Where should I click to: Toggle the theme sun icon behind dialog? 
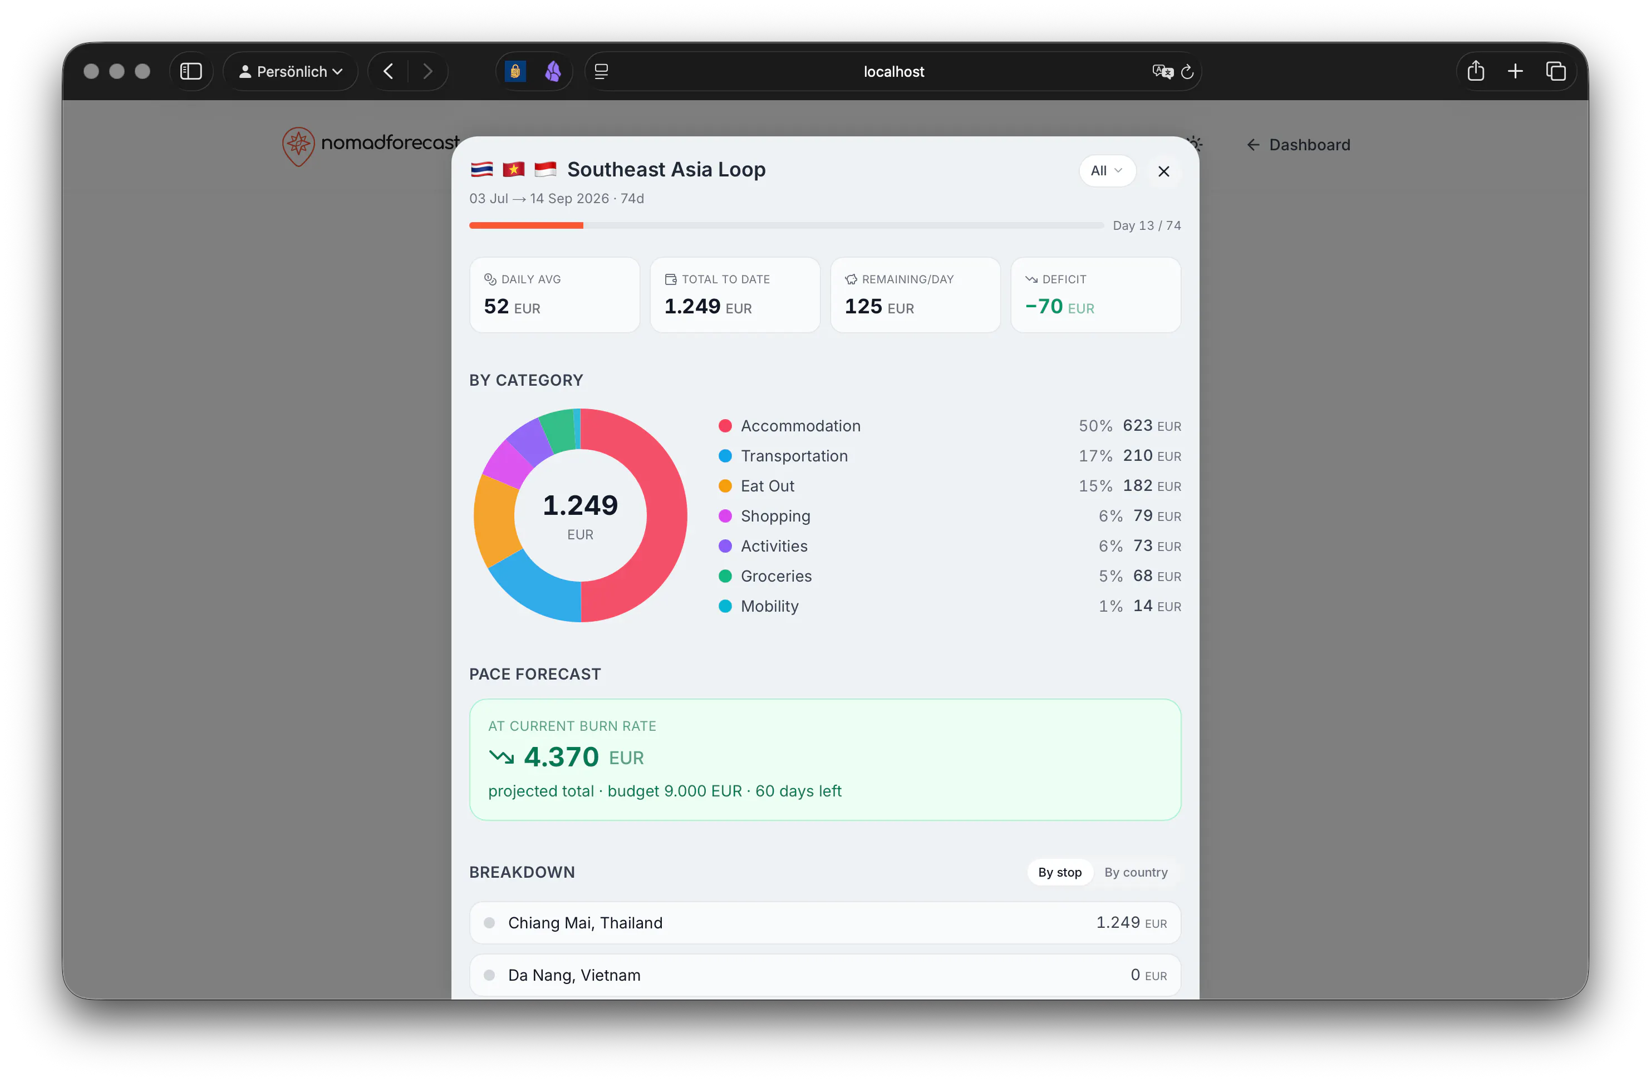[1196, 143]
